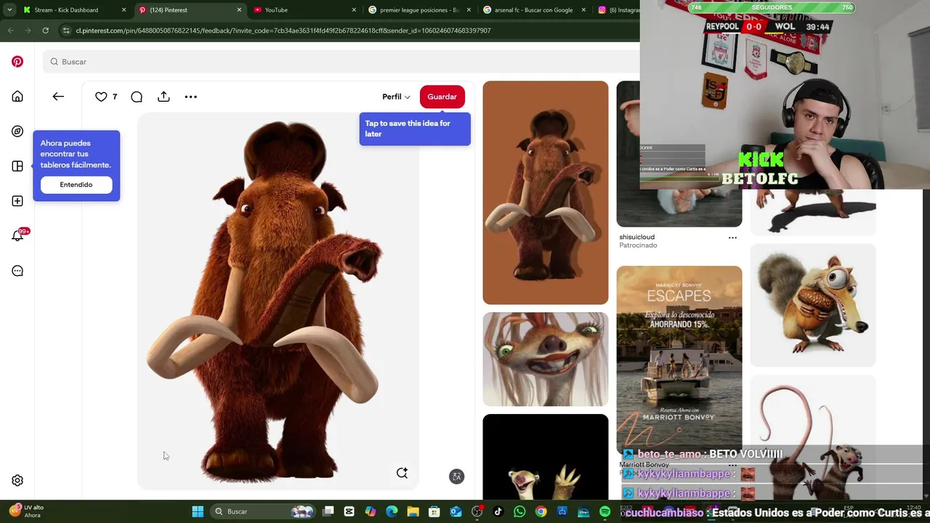This screenshot has height=523, width=930.
Task: Close the Kick Dashboard tab
Action: pyautogui.click(x=124, y=10)
